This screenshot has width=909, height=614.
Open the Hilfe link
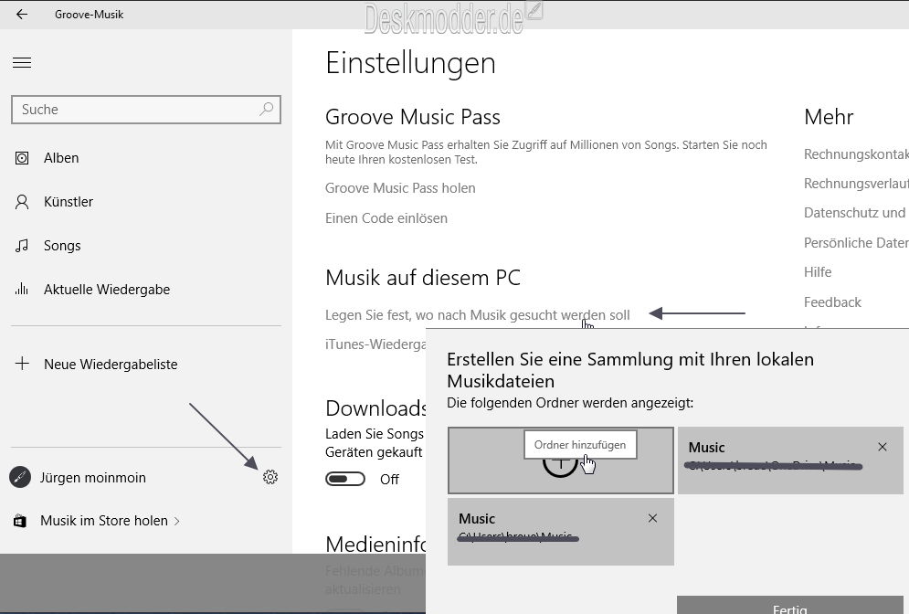818,272
